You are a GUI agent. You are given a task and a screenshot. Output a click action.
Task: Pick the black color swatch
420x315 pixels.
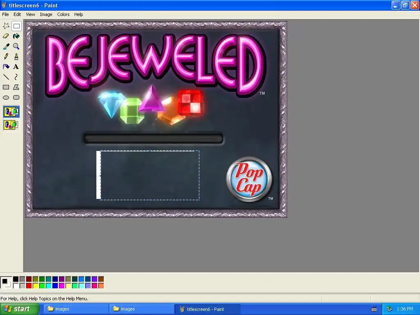[16, 279]
